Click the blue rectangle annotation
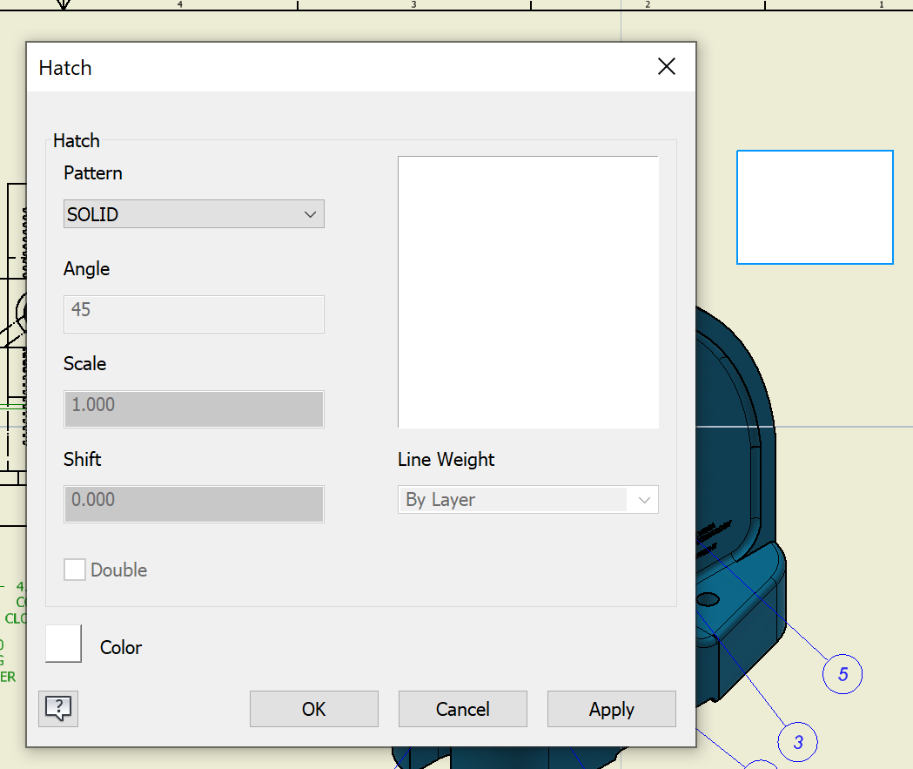This screenshot has width=913, height=769. click(815, 207)
